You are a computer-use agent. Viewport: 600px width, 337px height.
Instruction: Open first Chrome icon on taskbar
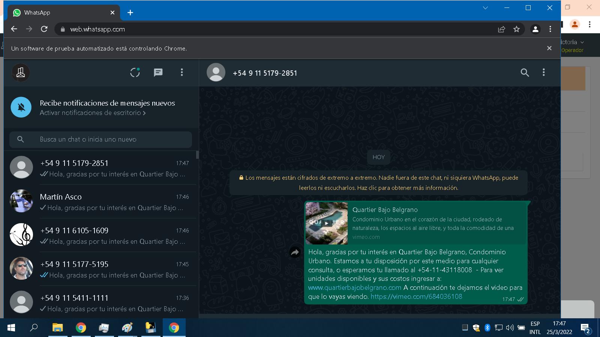81,328
